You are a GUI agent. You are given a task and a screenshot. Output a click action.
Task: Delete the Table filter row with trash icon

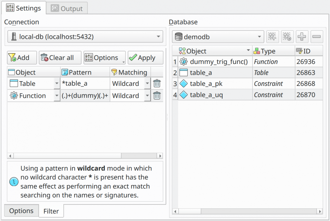tap(157, 83)
